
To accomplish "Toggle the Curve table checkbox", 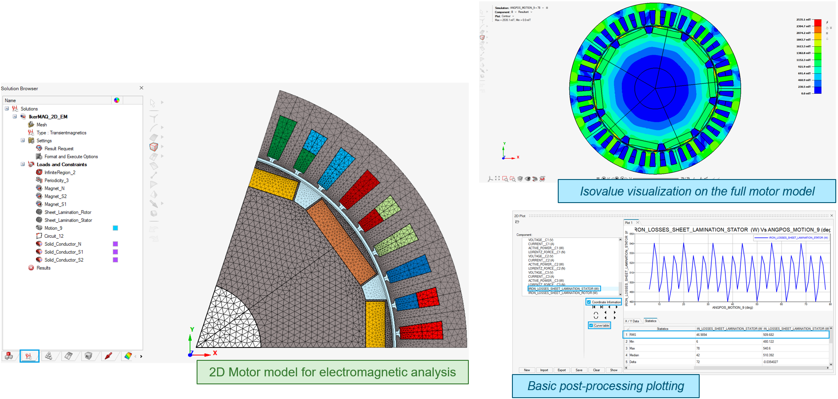I will tap(591, 326).
